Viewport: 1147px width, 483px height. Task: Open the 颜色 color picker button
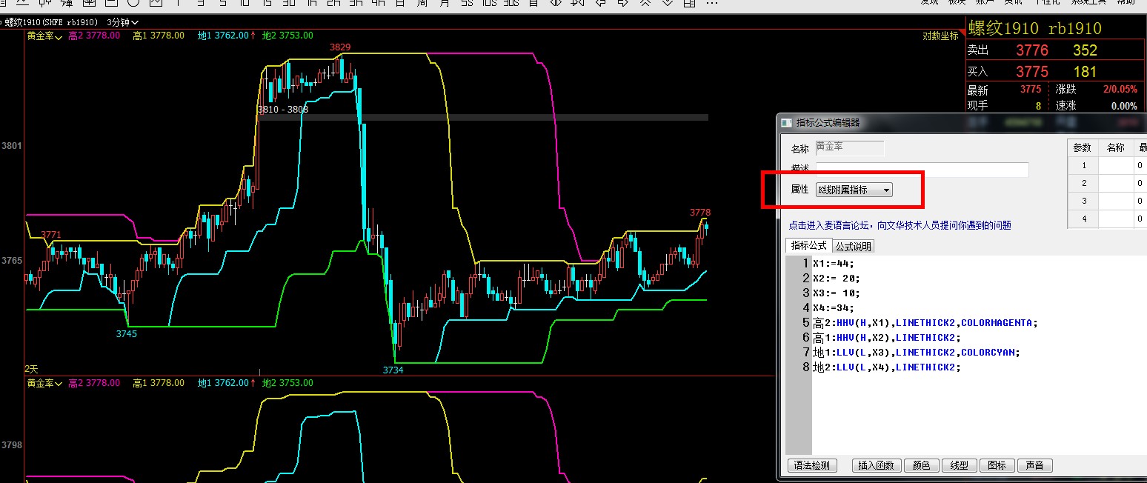point(921,465)
